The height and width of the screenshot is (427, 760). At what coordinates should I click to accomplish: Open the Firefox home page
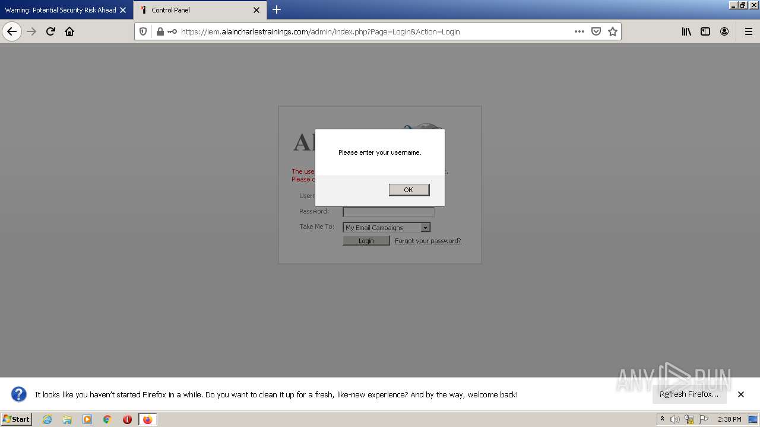(69, 31)
